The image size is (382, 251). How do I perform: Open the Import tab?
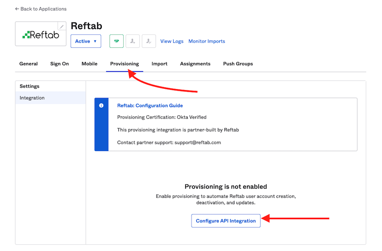tap(159, 64)
